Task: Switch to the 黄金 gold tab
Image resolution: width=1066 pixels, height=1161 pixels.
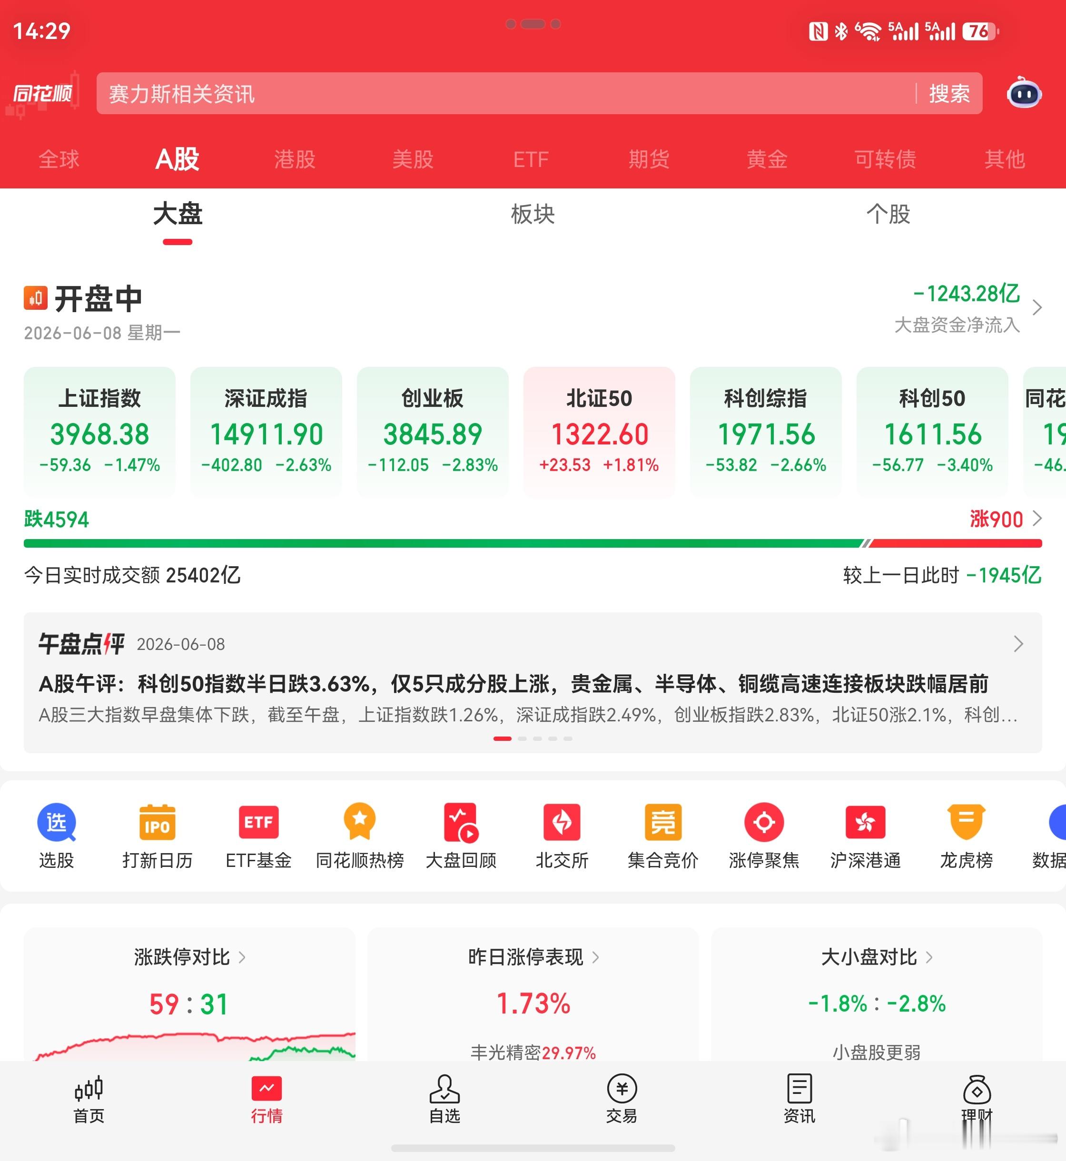Action: click(x=767, y=159)
